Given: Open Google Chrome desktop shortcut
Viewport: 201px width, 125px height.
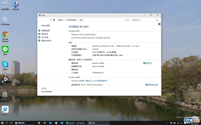Looking at the screenshot, I should pyautogui.click(x=5, y=36).
